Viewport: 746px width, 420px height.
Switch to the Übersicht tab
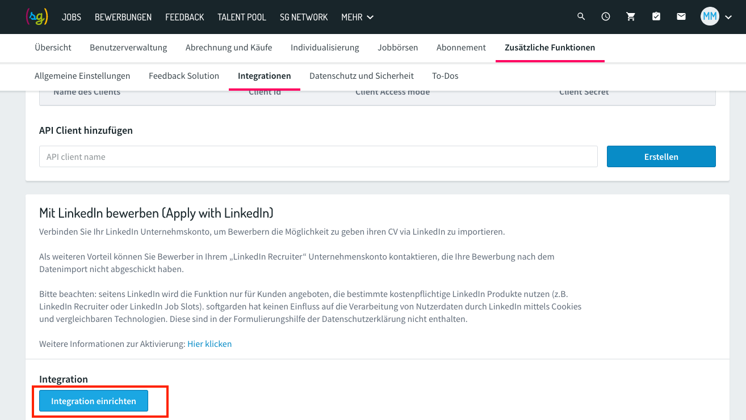53,48
